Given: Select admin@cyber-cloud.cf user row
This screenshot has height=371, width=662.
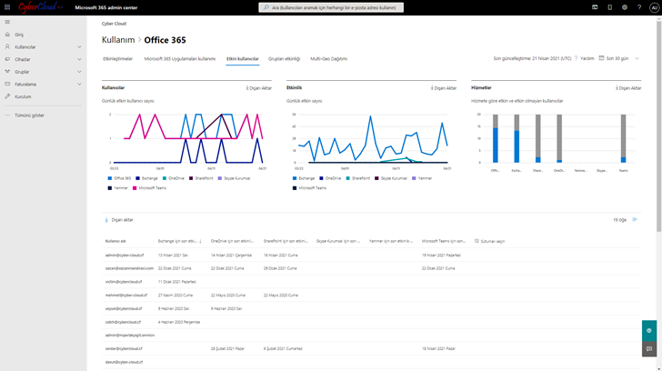Looking at the screenshot, I should coord(371,255).
